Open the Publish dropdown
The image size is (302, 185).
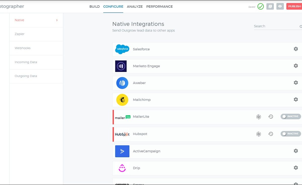pyautogui.click(x=294, y=7)
